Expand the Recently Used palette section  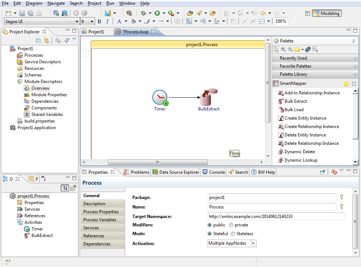[293, 58]
